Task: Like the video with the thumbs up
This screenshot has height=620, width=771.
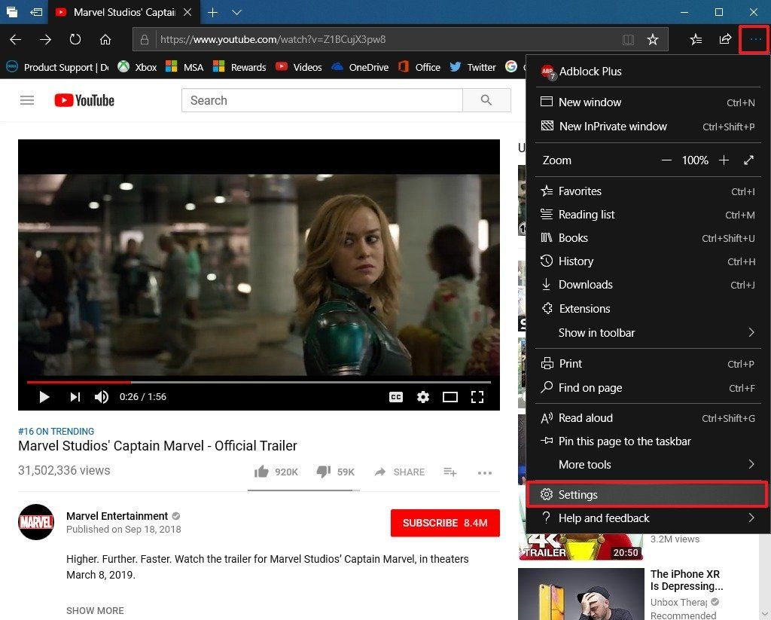Action: [x=261, y=472]
